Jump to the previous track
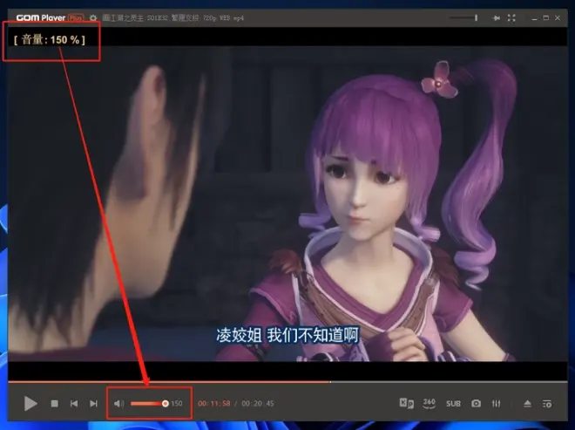The width and height of the screenshot is (575, 430). click(74, 404)
